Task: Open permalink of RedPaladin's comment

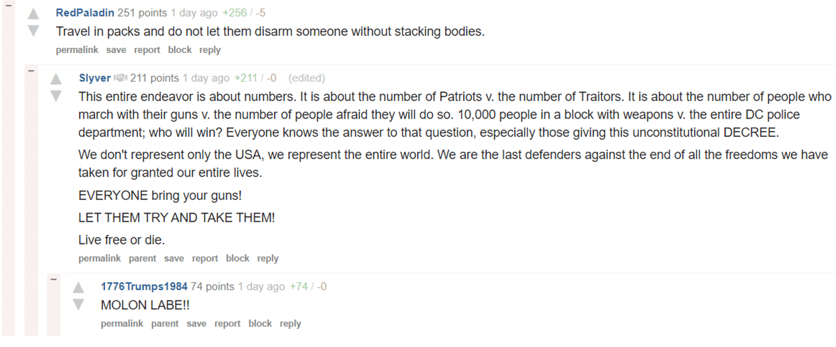Action: pyautogui.click(x=77, y=50)
